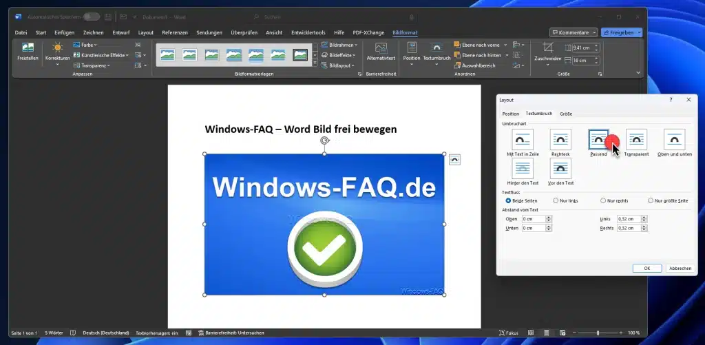Click Abbrechen in the Layout dialog
The image size is (705, 345).
coord(680,268)
